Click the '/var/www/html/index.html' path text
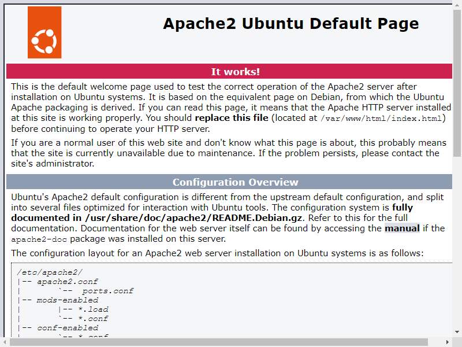Screen dimensions: 462x347 [381, 119]
